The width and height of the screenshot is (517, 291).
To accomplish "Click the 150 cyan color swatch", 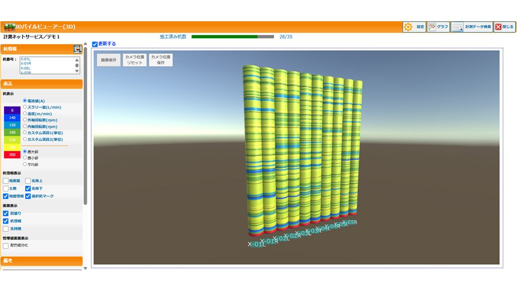I will (12, 125).
